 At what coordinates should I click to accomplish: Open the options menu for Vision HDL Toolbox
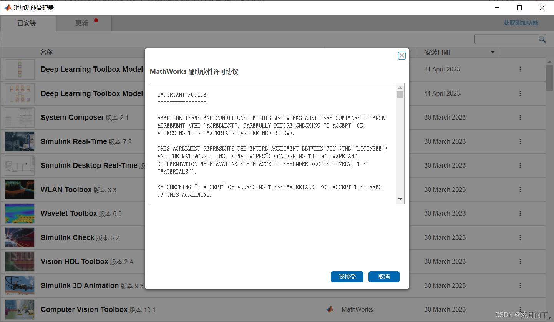tap(520, 261)
